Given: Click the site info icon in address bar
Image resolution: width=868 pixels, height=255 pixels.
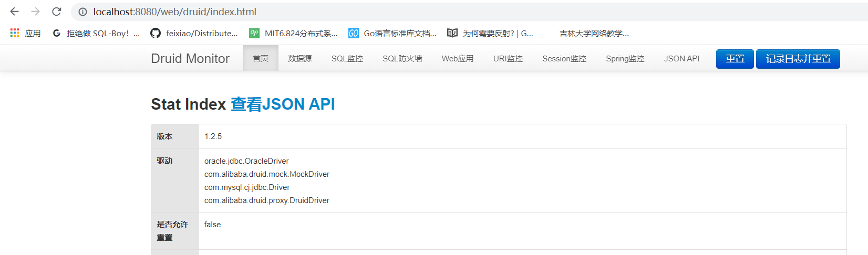Looking at the screenshot, I should [x=82, y=12].
